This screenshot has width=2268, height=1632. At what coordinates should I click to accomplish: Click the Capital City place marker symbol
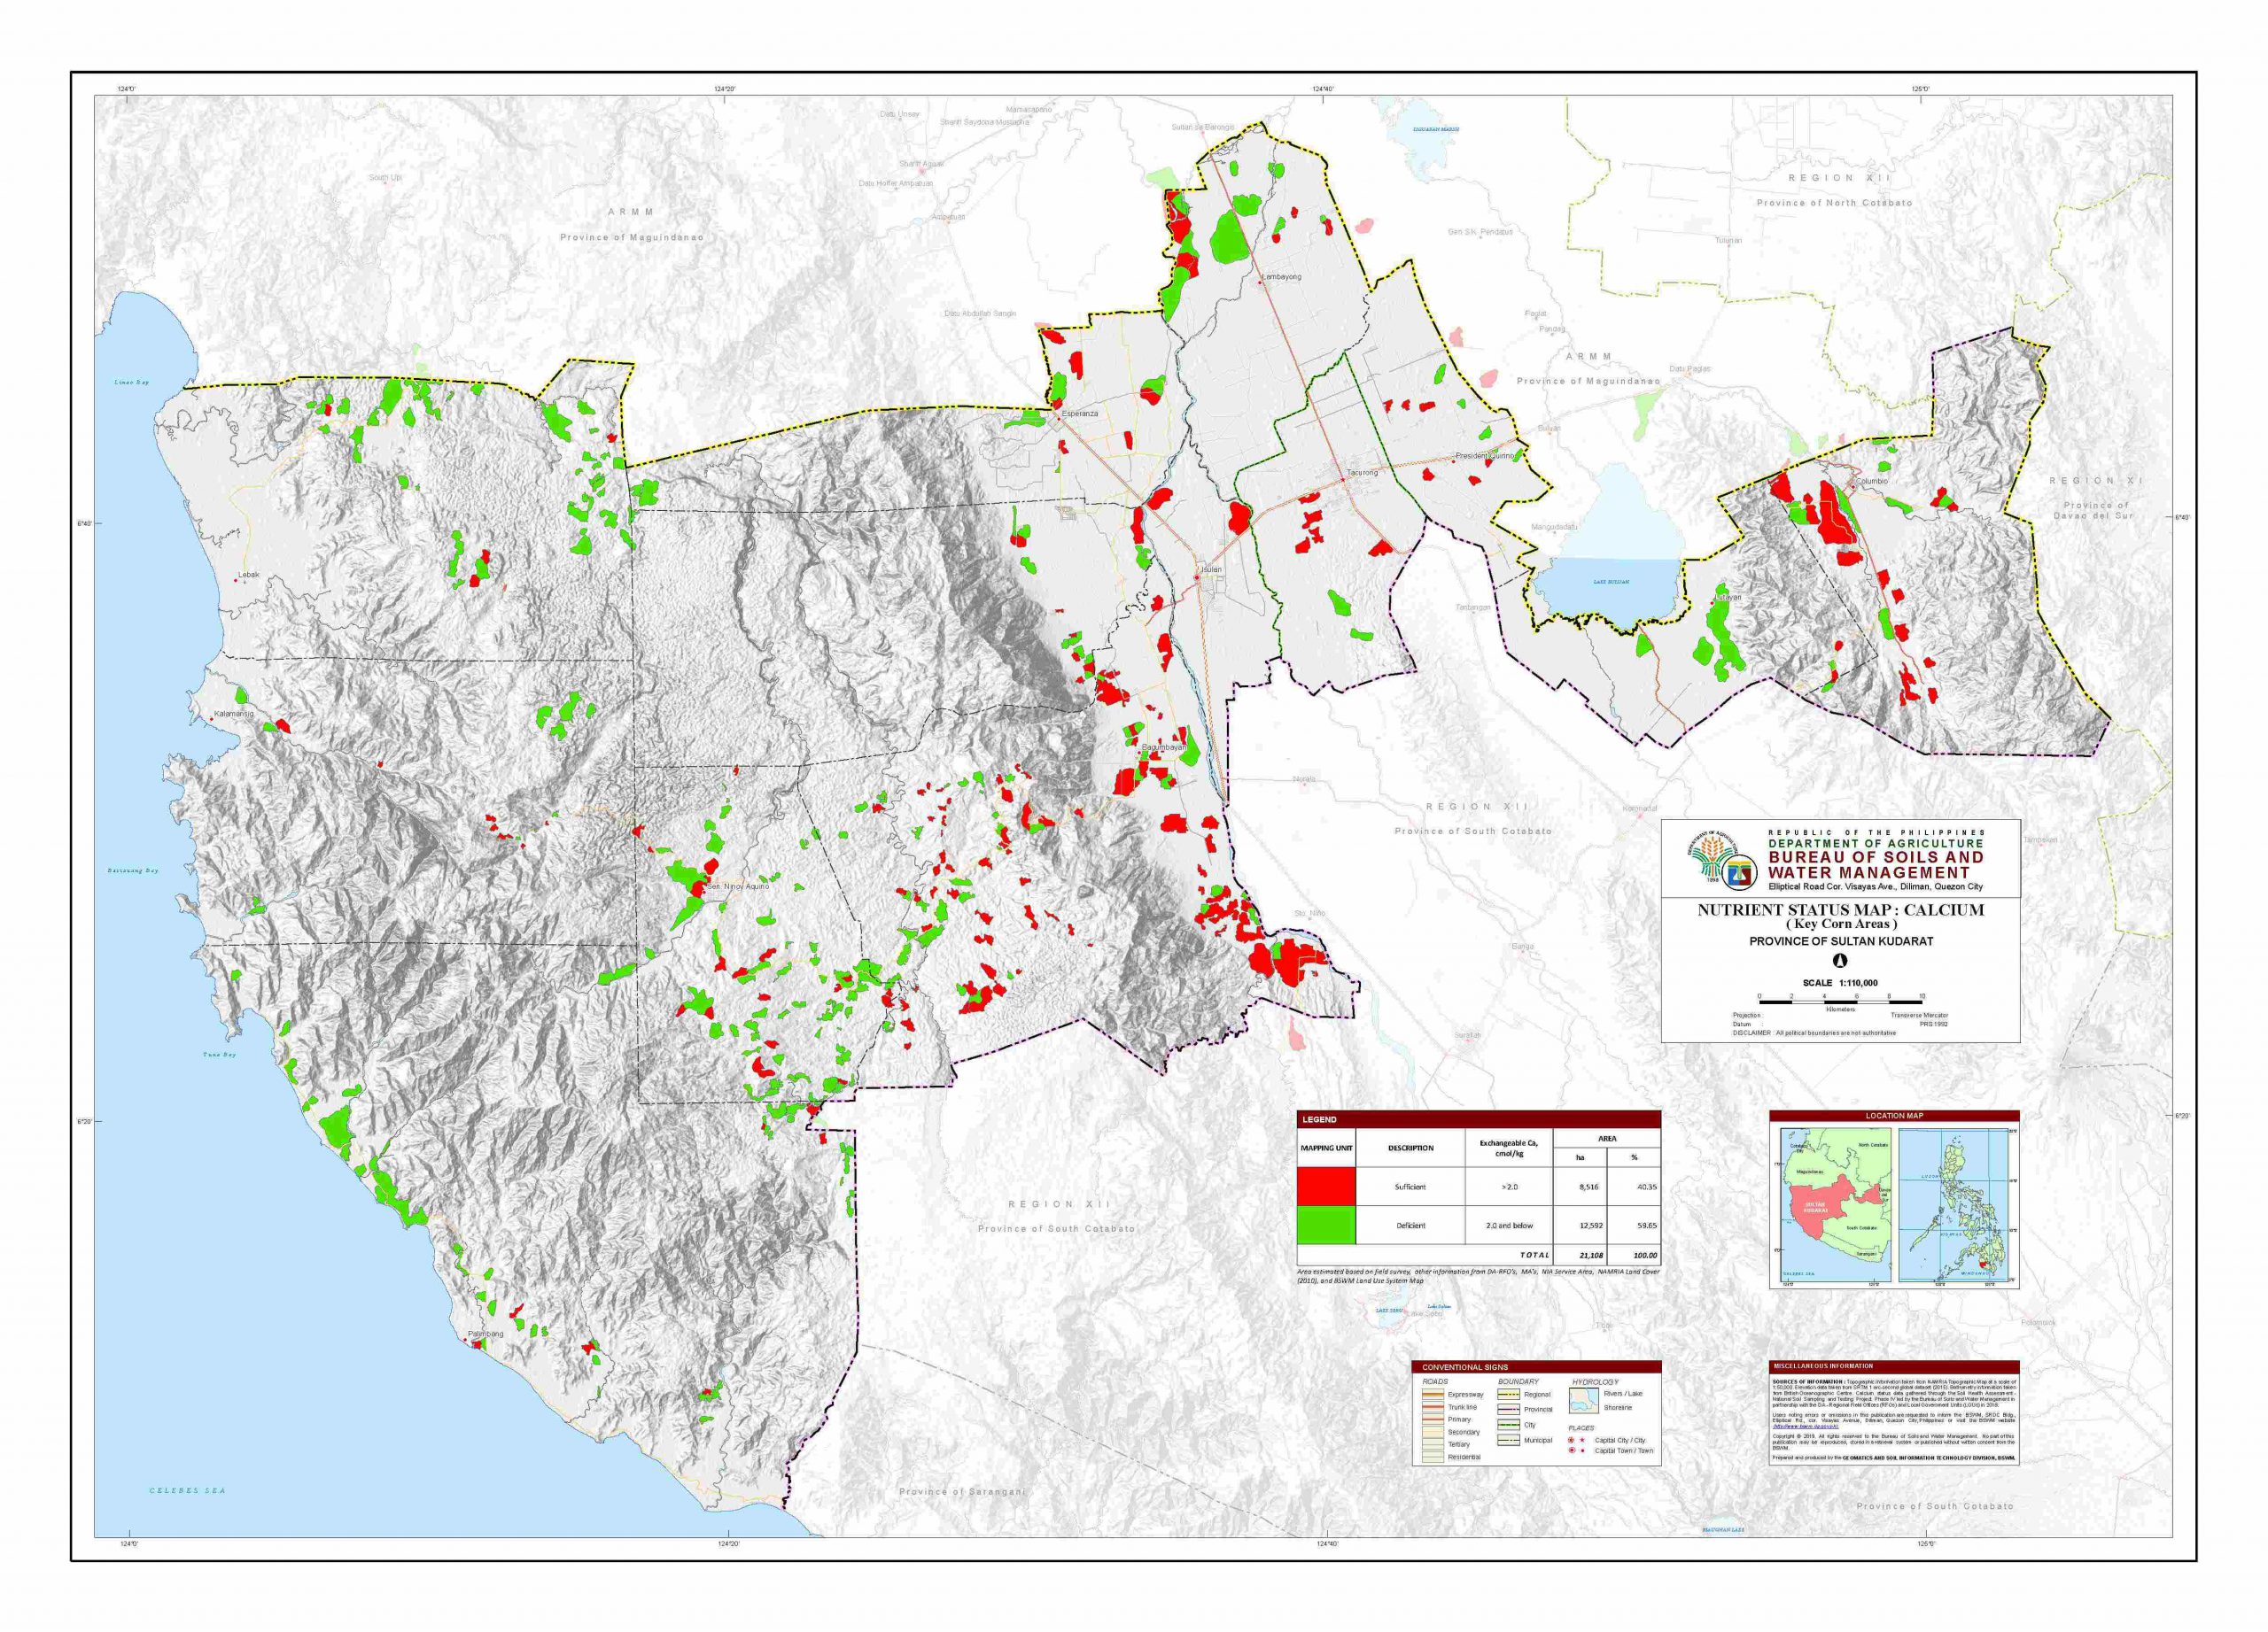(1571, 1440)
